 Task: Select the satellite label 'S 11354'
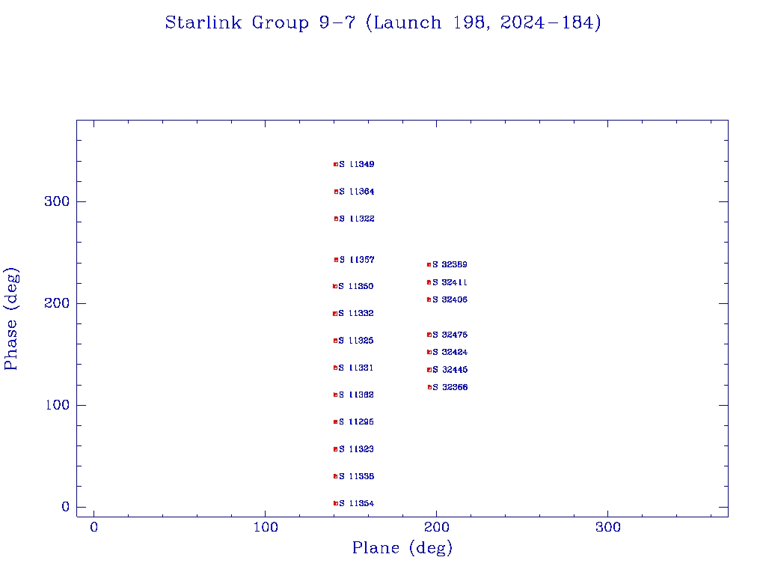click(x=357, y=503)
